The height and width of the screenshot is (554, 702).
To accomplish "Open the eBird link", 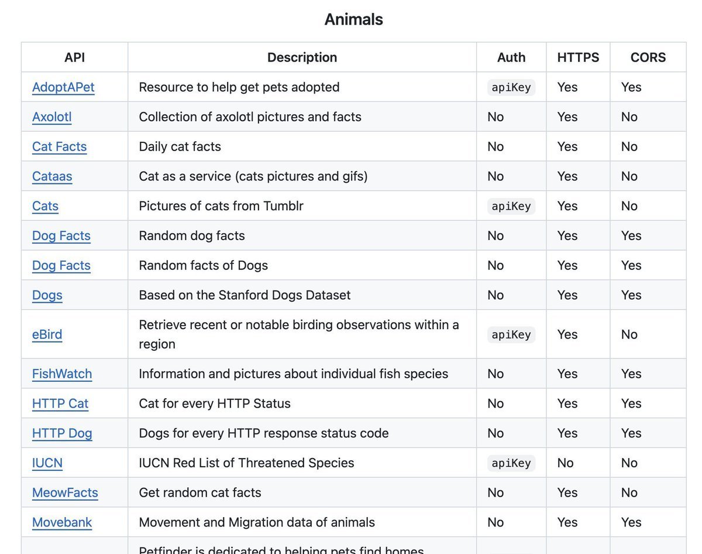I will (47, 334).
